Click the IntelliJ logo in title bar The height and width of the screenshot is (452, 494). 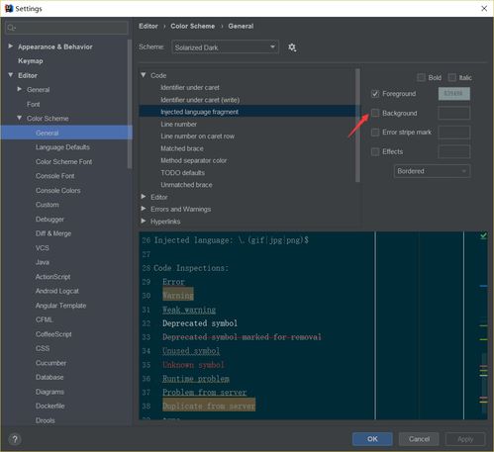(9, 8)
